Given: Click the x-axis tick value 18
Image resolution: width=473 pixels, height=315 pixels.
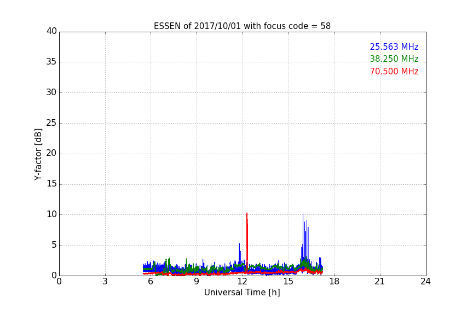Looking at the screenshot, I should click(x=334, y=282).
